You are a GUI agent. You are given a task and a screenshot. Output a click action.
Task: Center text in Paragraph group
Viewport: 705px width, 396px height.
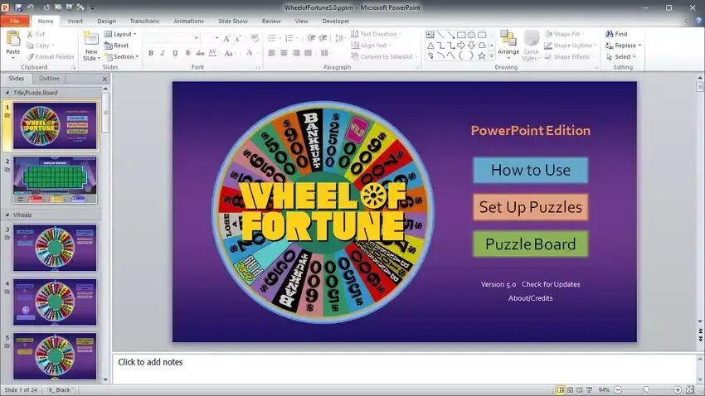284,53
